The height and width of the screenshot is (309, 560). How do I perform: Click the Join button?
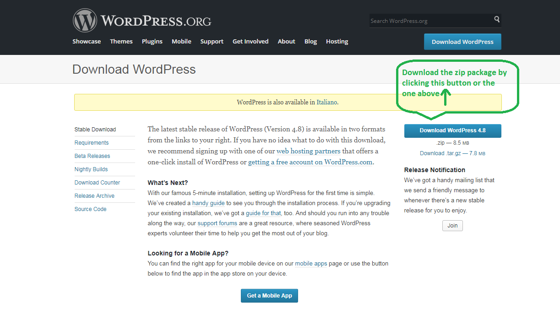click(452, 225)
